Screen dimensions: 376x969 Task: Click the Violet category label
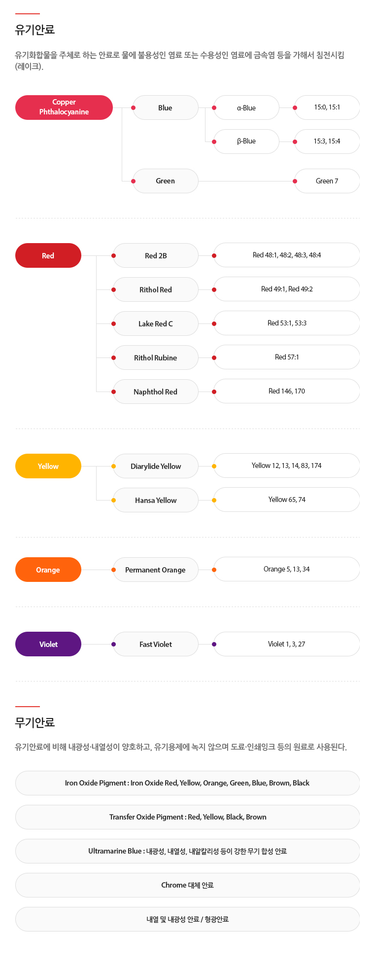[x=48, y=644]
